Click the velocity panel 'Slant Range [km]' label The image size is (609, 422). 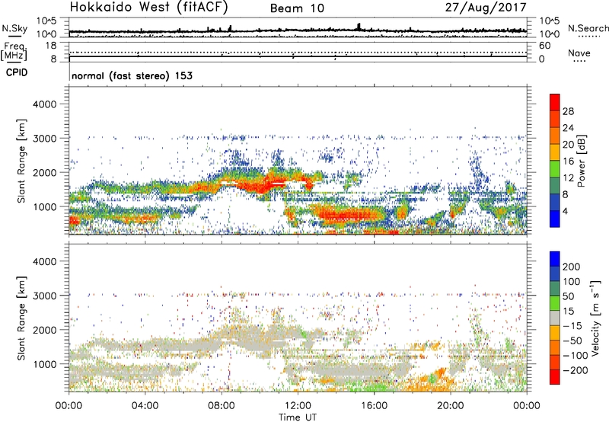(21, 318)
